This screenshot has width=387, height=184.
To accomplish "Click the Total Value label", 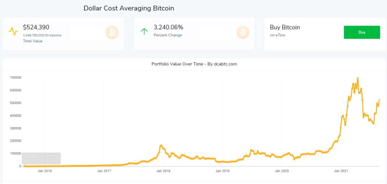I will pyautogui.click(x=33, y=41).
